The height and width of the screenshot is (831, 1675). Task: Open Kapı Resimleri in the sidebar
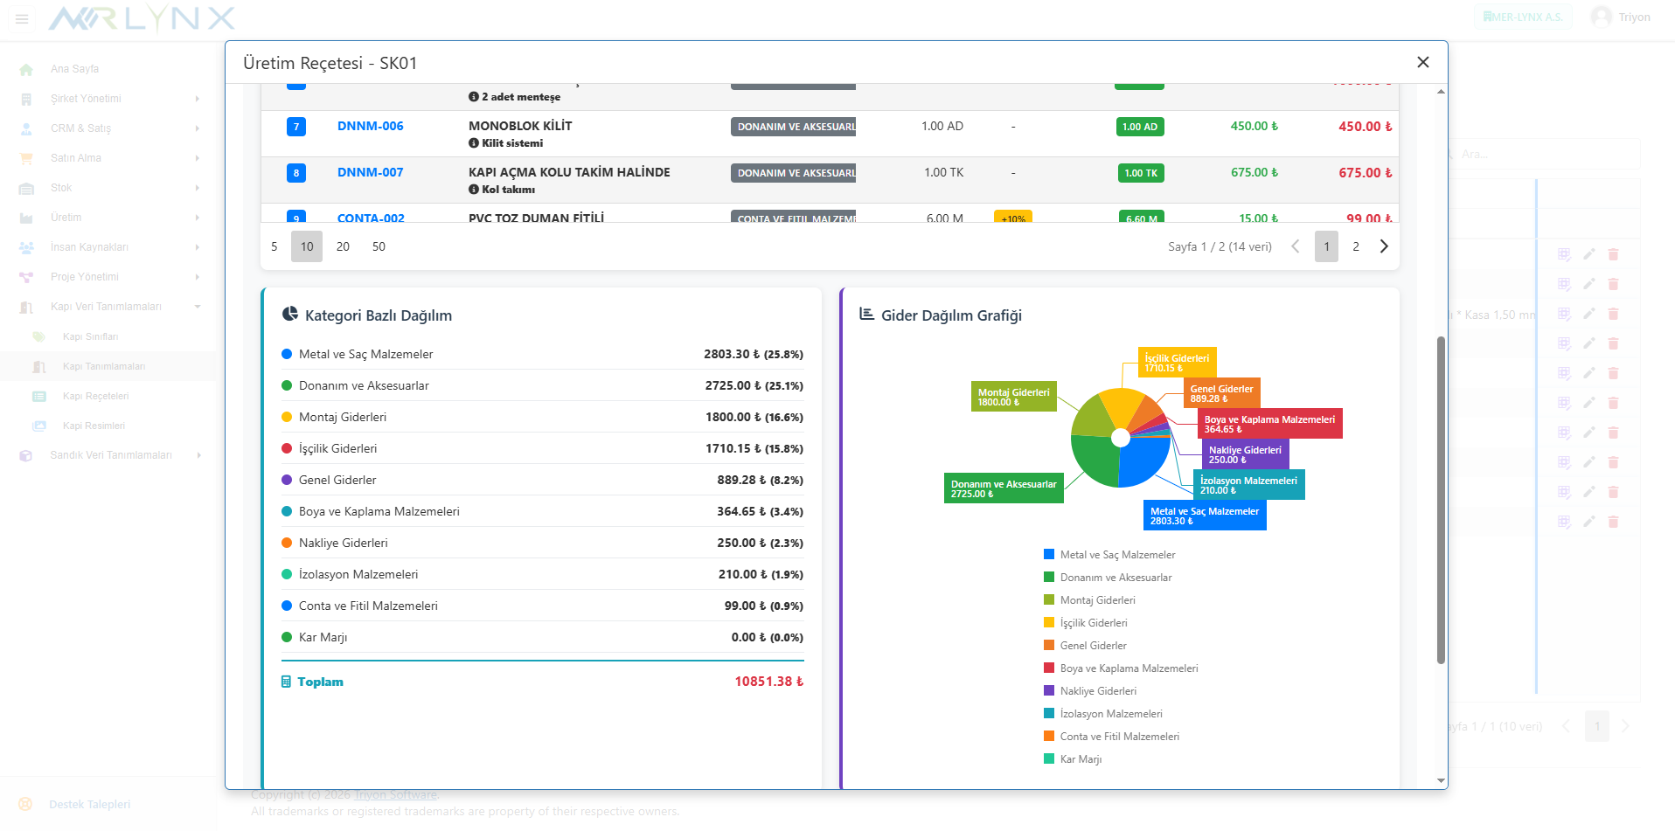point(94,426)
